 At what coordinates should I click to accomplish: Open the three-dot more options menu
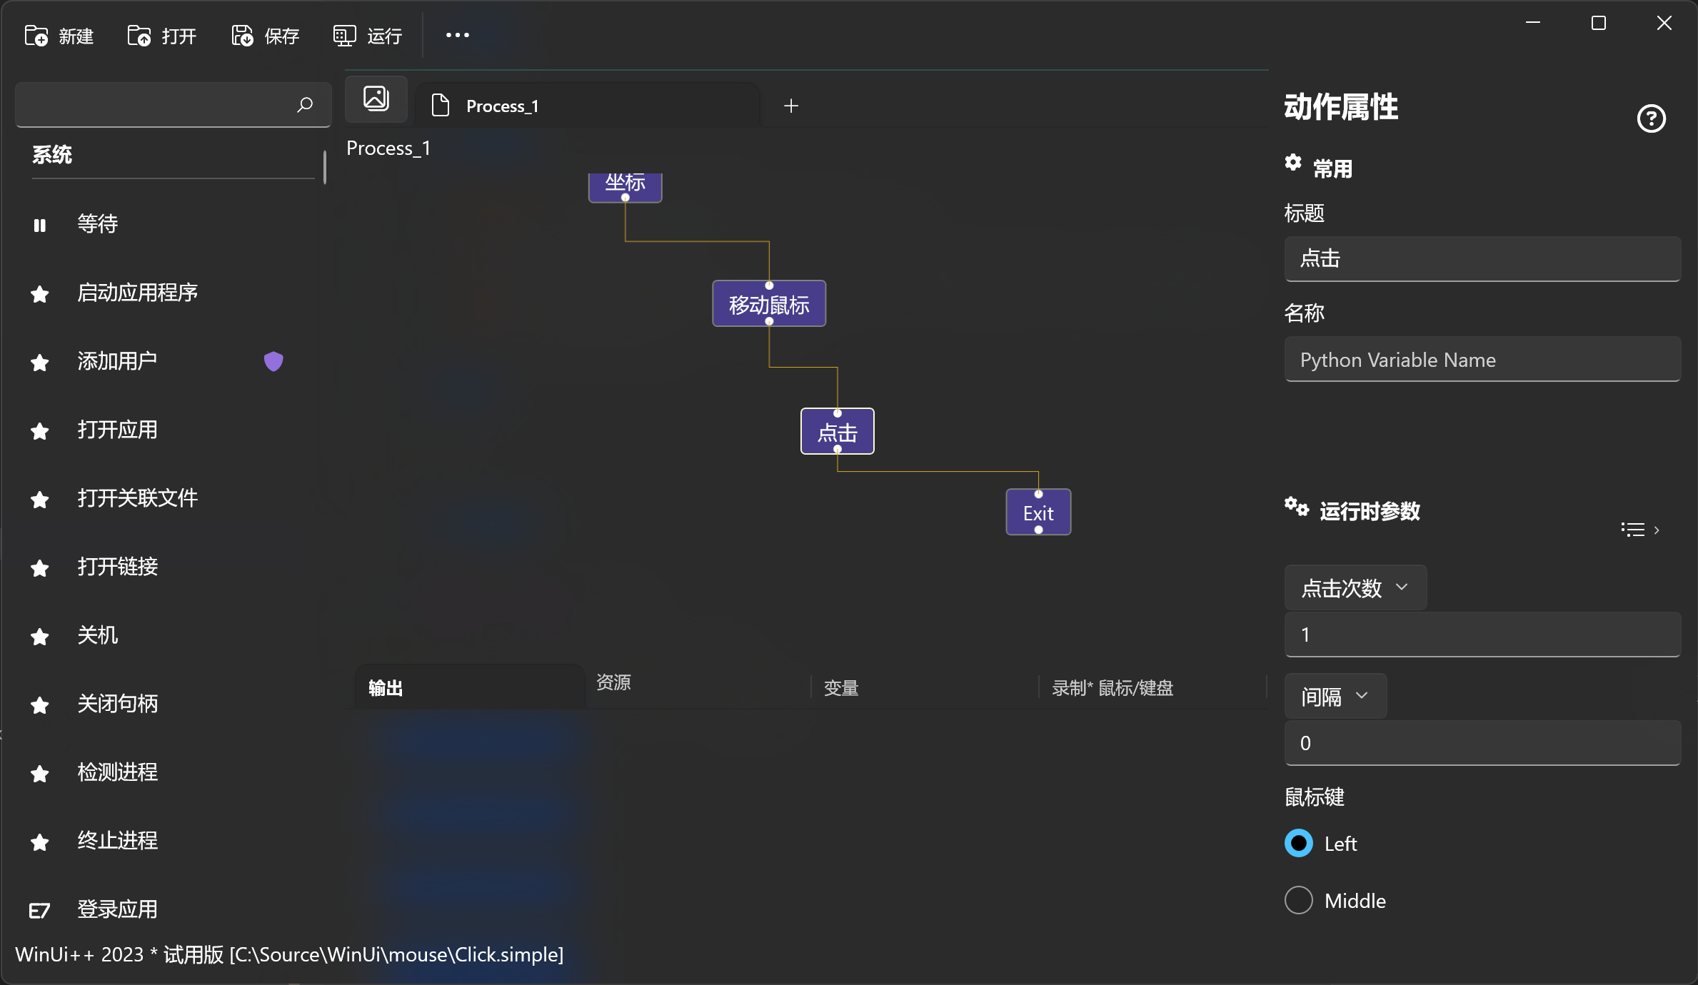click(457, 35)
